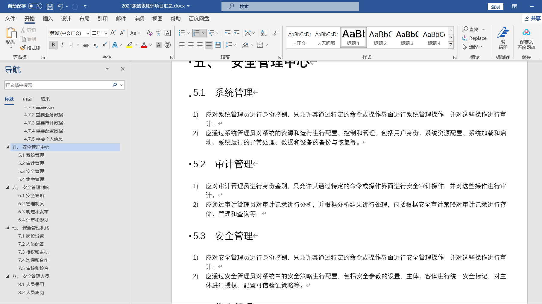
Task: Click paragraph shading paint bucket
Action: click(245, 45)
